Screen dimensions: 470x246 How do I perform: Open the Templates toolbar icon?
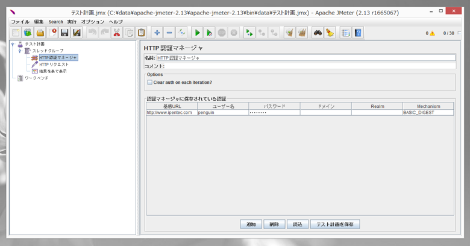[28, 33]
